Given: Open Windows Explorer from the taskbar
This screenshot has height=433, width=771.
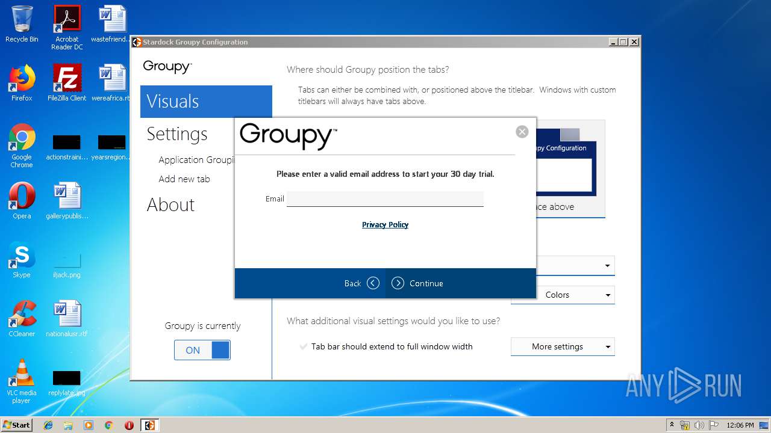Looking at the screenshot, I should pos(68,425).
